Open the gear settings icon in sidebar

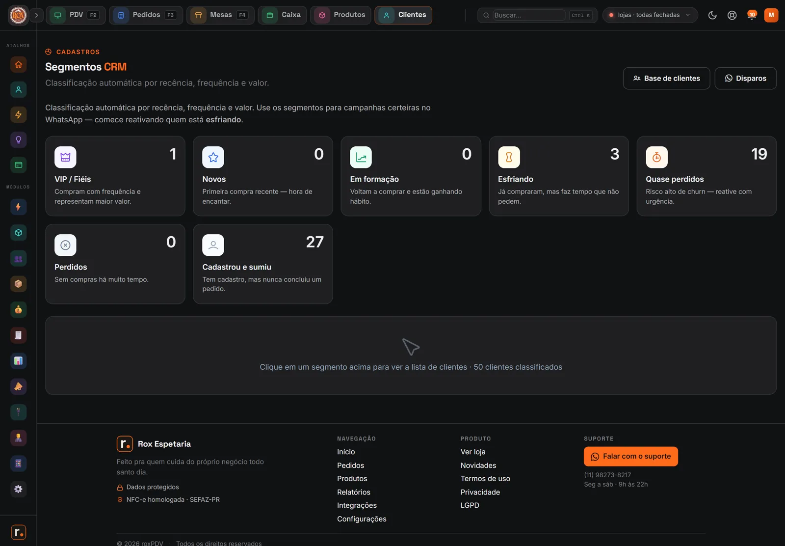point(18,489)
